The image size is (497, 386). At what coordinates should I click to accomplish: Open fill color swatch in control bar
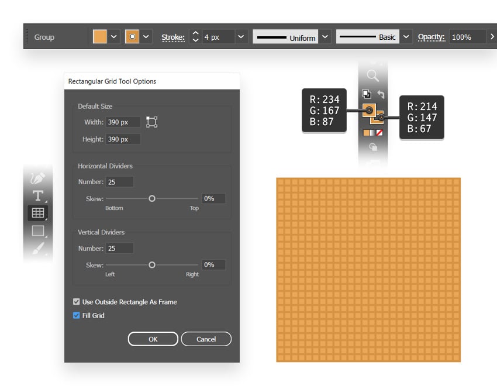click(x=100, y=37)
